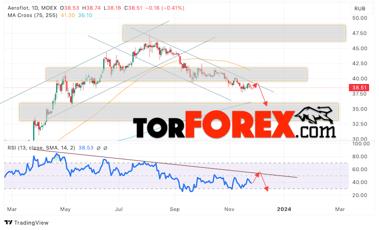Click the first ∅ symbol after RSI value 38.53
This screenshot has height=230, width=379.
(x=98, y=148)
